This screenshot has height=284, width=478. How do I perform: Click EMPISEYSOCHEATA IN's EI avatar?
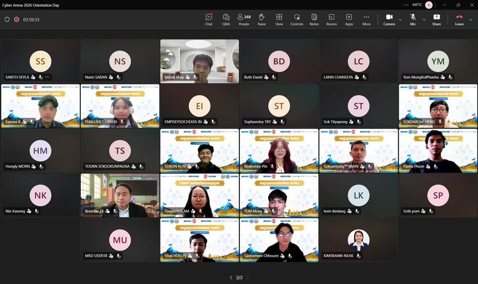click(x=199, y=106)
